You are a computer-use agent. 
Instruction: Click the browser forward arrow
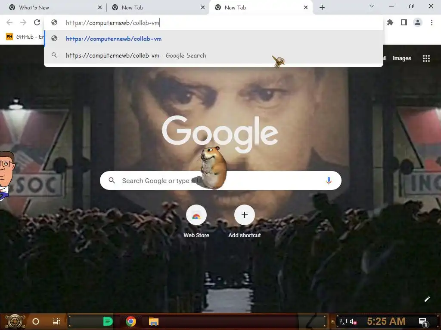23,22
